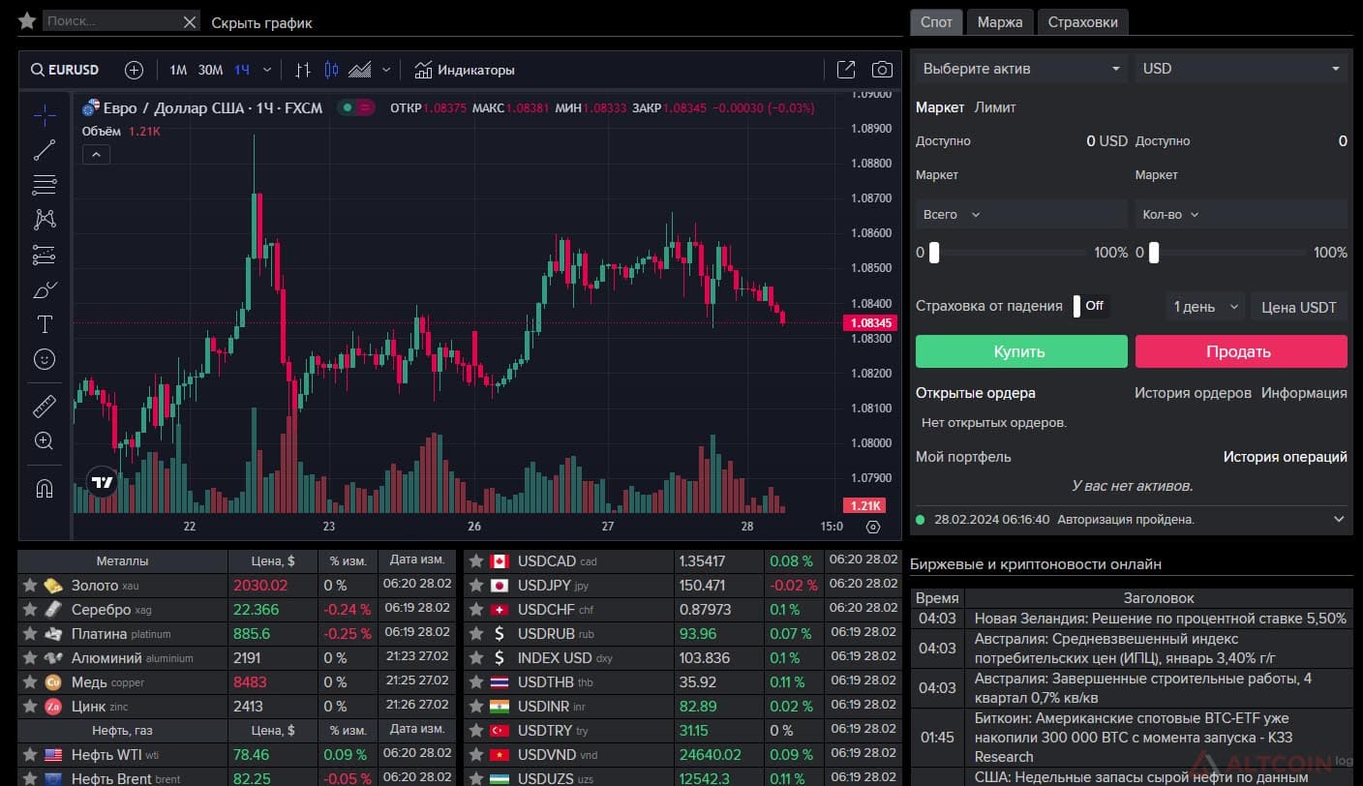Screen dimensions: 1363x786
Task: Click the Продать sell button
Action: pyautogui.click(x=1241, y=351)
